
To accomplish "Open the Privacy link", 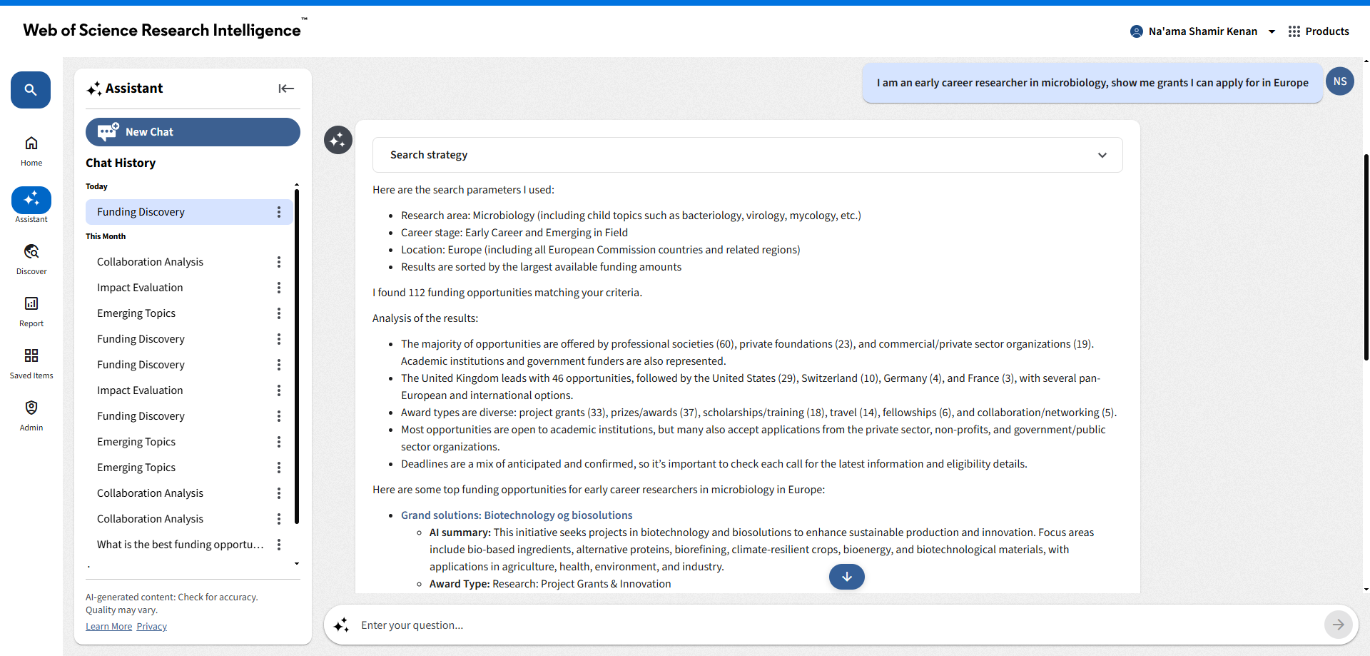I will (151, 627).
